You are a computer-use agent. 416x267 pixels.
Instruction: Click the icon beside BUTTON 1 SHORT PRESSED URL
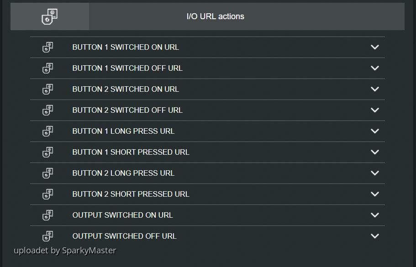(48, 152)
